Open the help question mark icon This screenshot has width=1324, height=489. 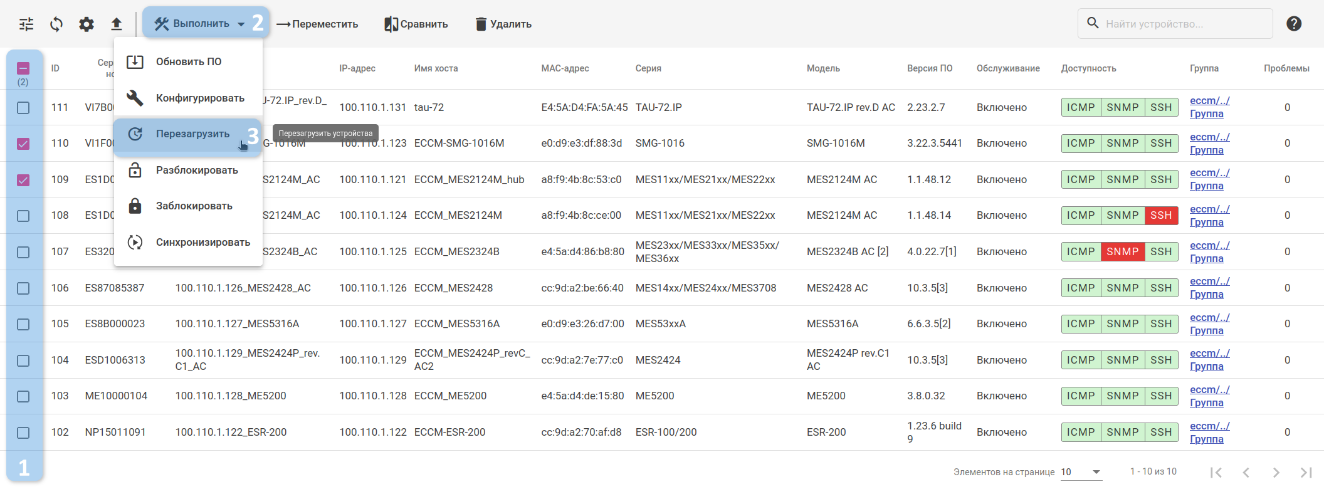click(x=1294, y=24)
